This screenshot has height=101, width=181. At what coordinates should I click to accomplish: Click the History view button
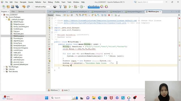click(58, 15)
